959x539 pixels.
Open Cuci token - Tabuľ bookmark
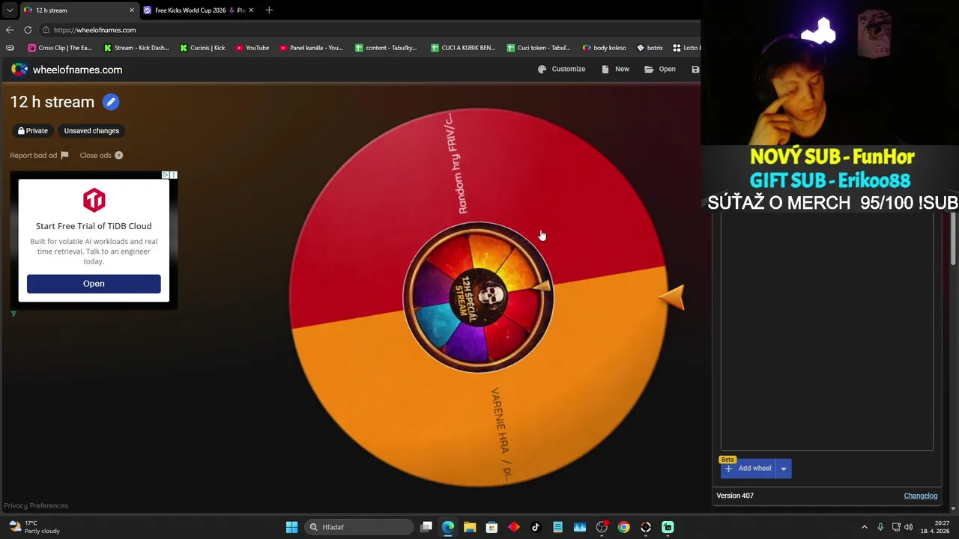539,48
